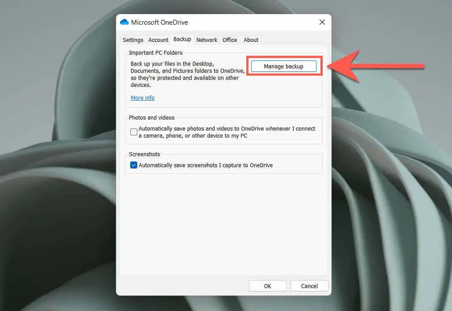
Task: Click the 'Photos and videos' group heading
Action: pos(152,117)
